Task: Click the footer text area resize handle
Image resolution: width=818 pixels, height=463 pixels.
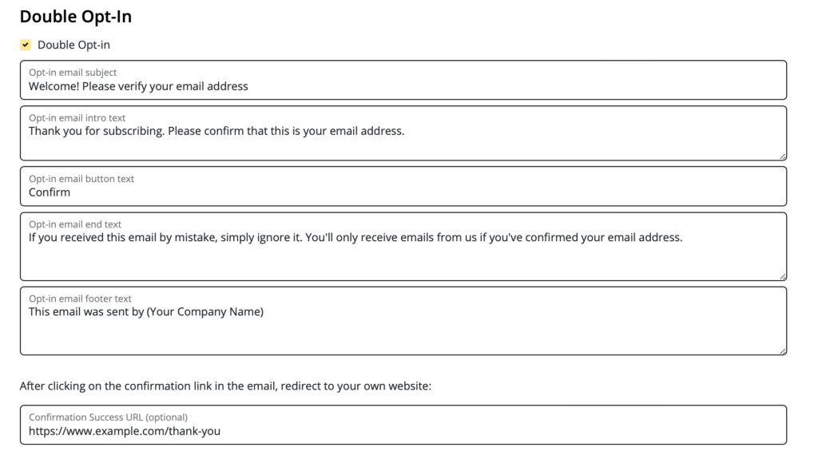Action: click(783, 351)
